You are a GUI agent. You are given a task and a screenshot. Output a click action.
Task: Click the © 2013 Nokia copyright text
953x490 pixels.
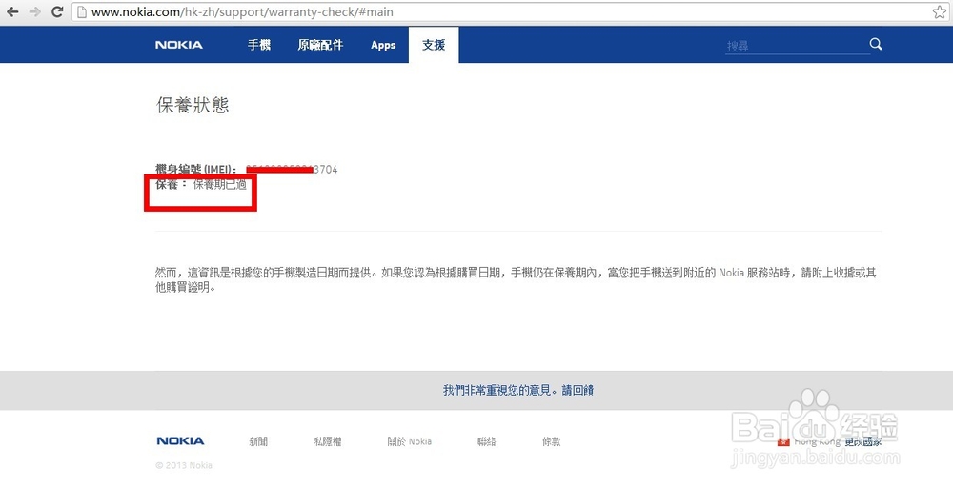184,465
